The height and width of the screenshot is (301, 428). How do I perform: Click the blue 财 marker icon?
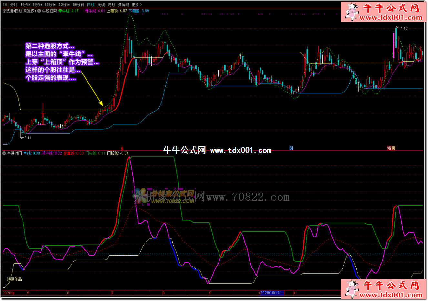pyautogui.click(x=291, y=148)
